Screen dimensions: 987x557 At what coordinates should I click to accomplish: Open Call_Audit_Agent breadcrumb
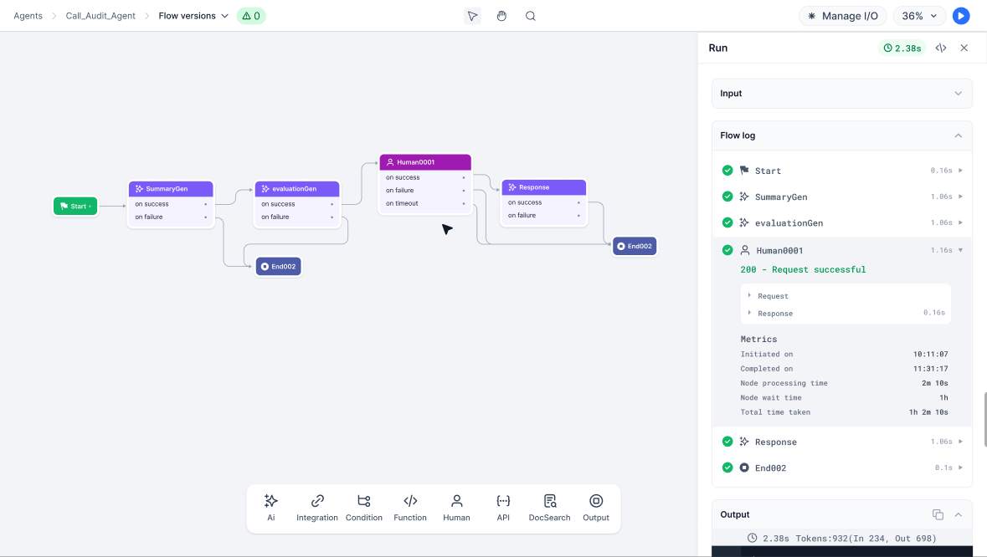pos(100,16)
